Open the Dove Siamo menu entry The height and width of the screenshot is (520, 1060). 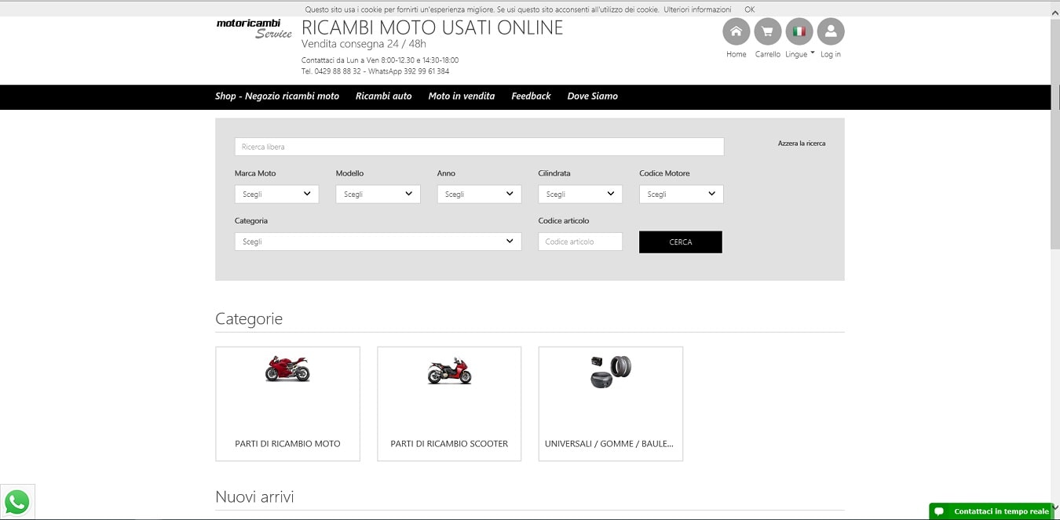[592, 96]
